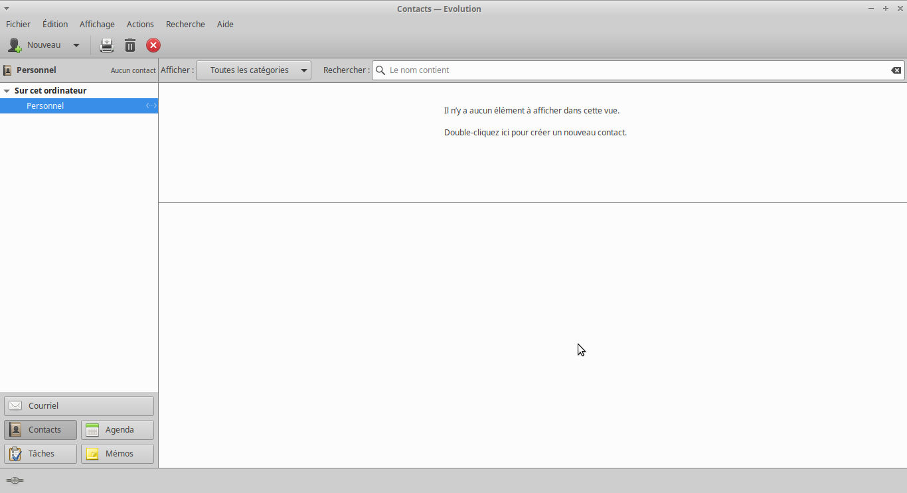Open the Recherche menu
The width and height of the screenshot is (907, 493).
185,25
